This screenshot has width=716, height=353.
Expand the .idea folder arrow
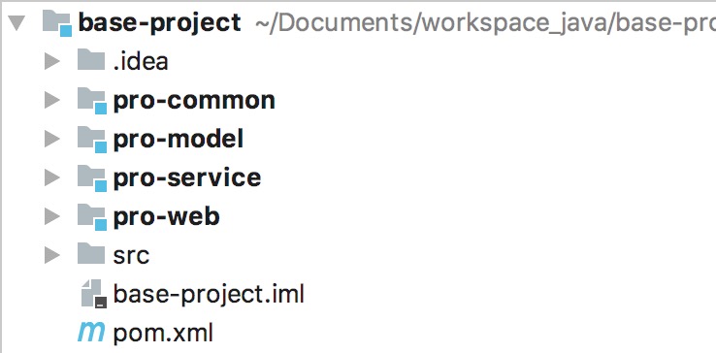[x=52, y=61]
